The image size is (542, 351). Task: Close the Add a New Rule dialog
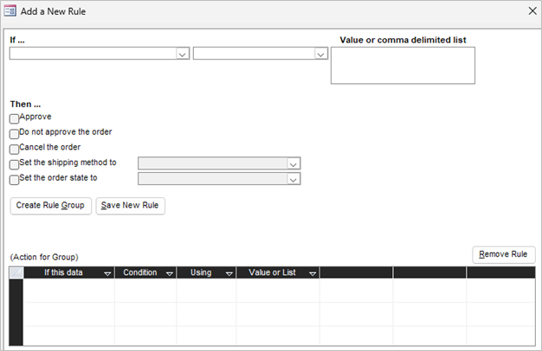[531, 11]
